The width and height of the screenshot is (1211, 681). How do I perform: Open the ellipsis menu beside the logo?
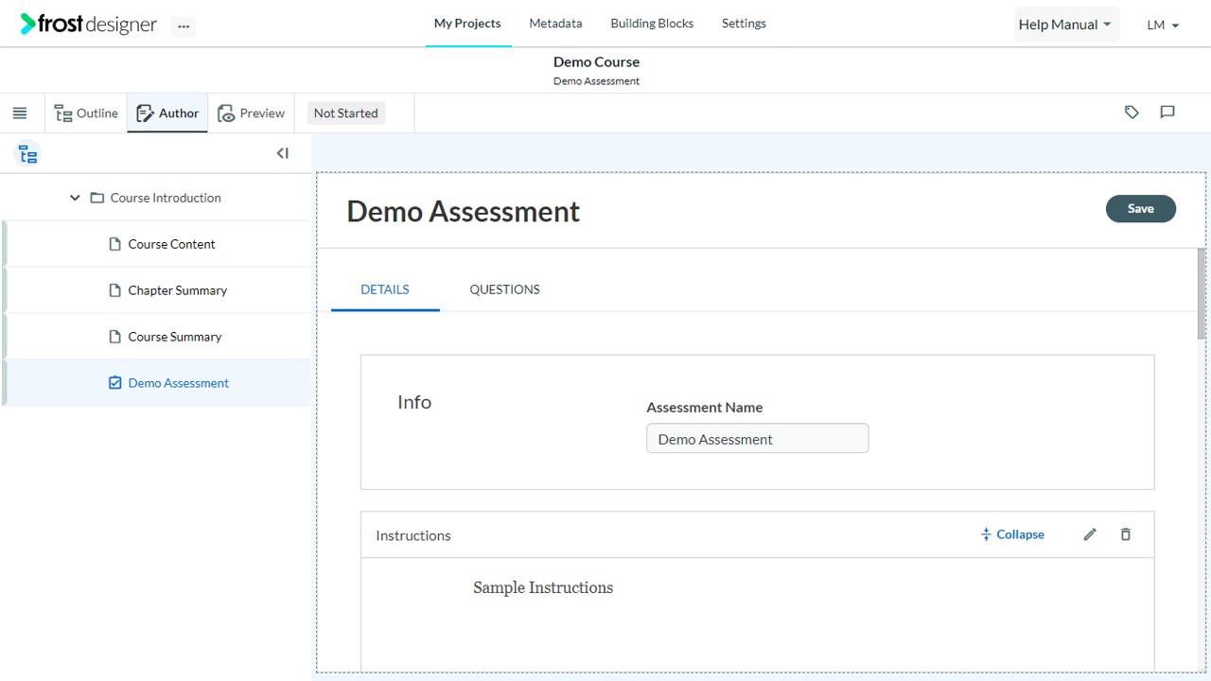[x=184, y=26]
